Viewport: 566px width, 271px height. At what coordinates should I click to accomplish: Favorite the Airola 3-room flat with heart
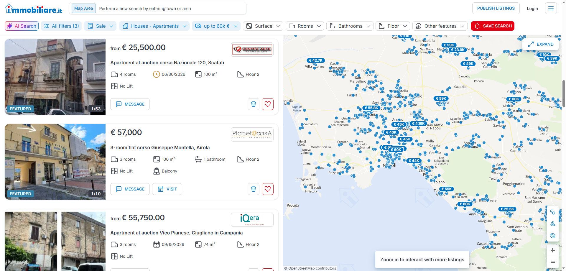click(268, 189)
